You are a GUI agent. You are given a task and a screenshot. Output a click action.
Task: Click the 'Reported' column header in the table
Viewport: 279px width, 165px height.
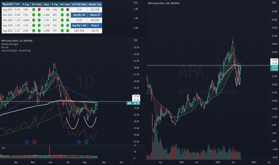[x=8, y=4]
